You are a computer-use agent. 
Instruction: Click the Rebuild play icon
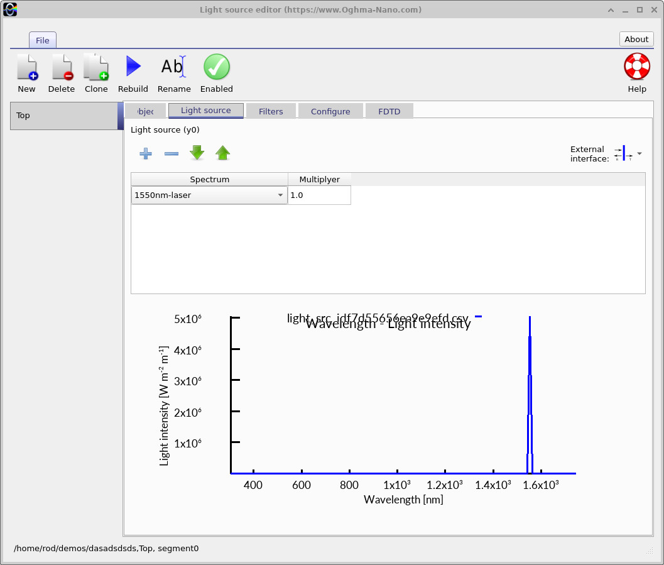point(133,67)
